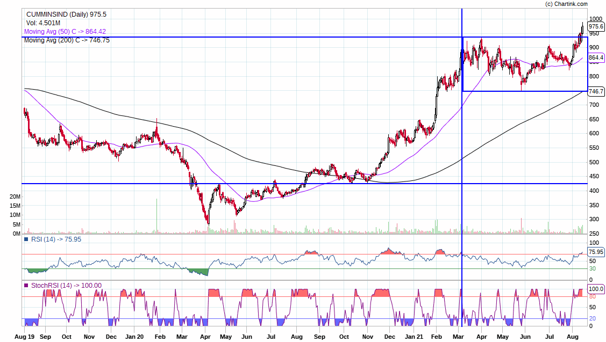Click the Jan 20 date axis label
The image size is (606, 342).
tap(134, 337)
